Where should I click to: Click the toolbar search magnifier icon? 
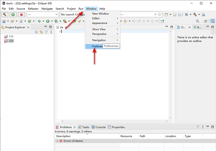(198, 21)
